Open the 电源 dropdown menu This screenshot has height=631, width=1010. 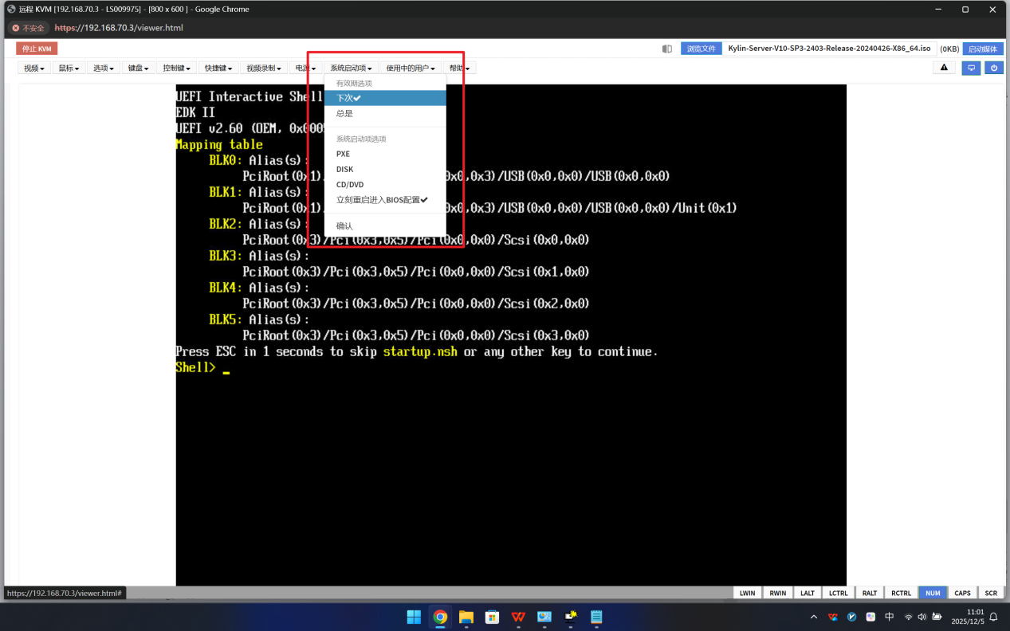305,69
